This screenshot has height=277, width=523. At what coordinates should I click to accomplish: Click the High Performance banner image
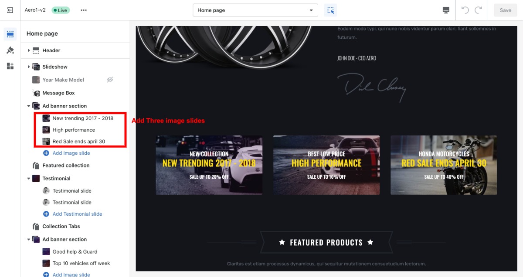click(x=326, y=165)
